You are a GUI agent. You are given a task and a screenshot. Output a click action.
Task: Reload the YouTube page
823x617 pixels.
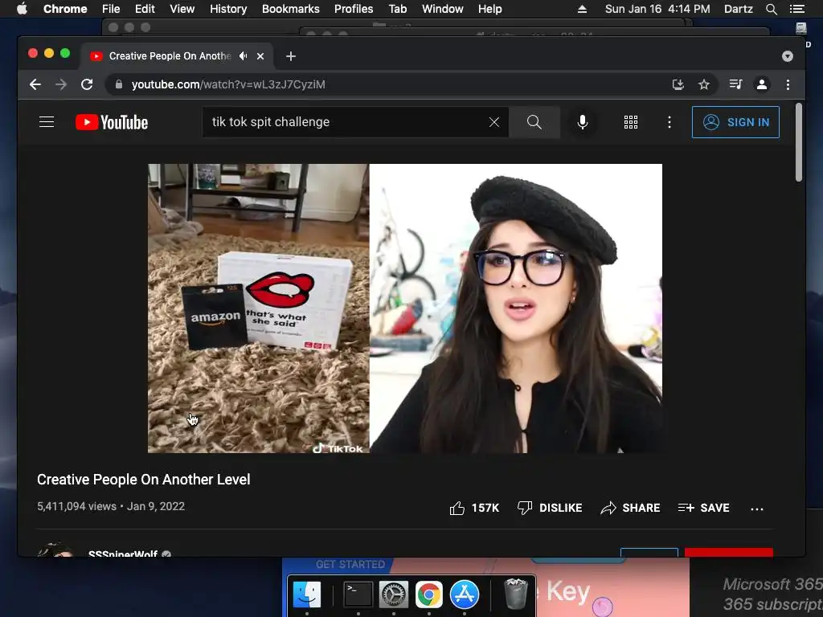coord(87,84)
